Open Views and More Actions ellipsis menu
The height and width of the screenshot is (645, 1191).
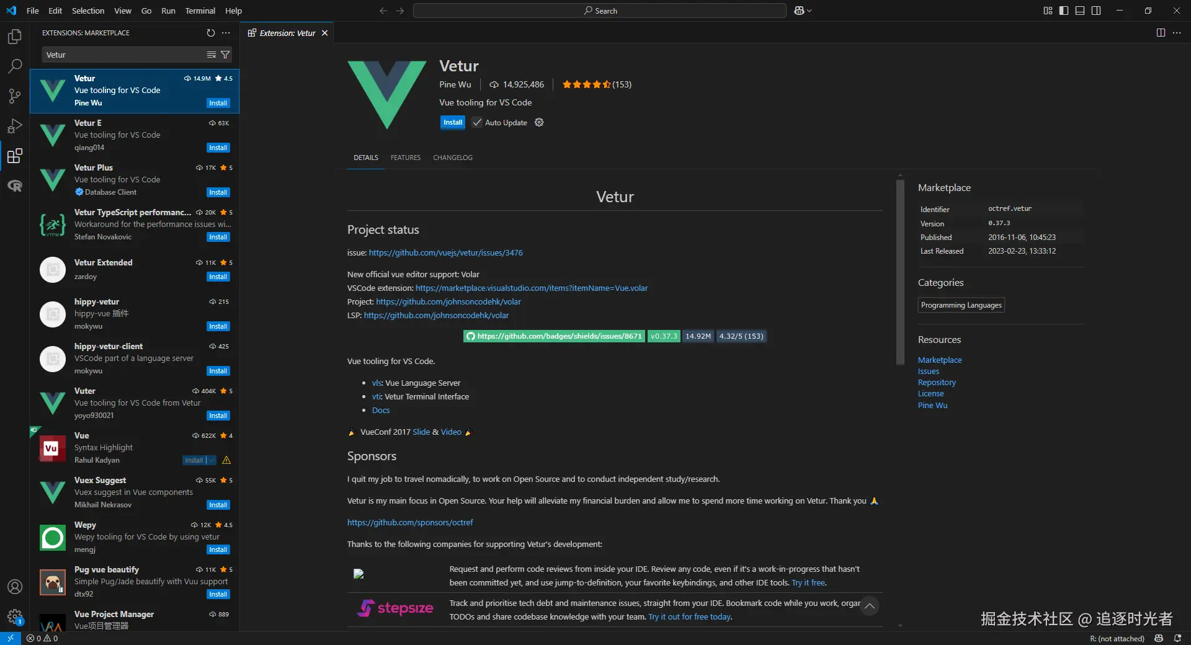(226, 33)
